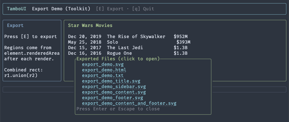The image size is (289, 122).
Task: Click the "Press Enter or Escape to close" hint
Action: (x=118, y=109)
